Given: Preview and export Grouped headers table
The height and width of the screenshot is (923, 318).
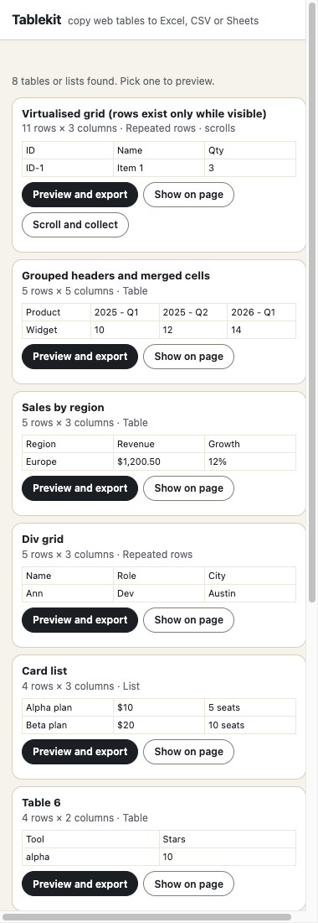Looking at the screenshot, I should (79, 357).
